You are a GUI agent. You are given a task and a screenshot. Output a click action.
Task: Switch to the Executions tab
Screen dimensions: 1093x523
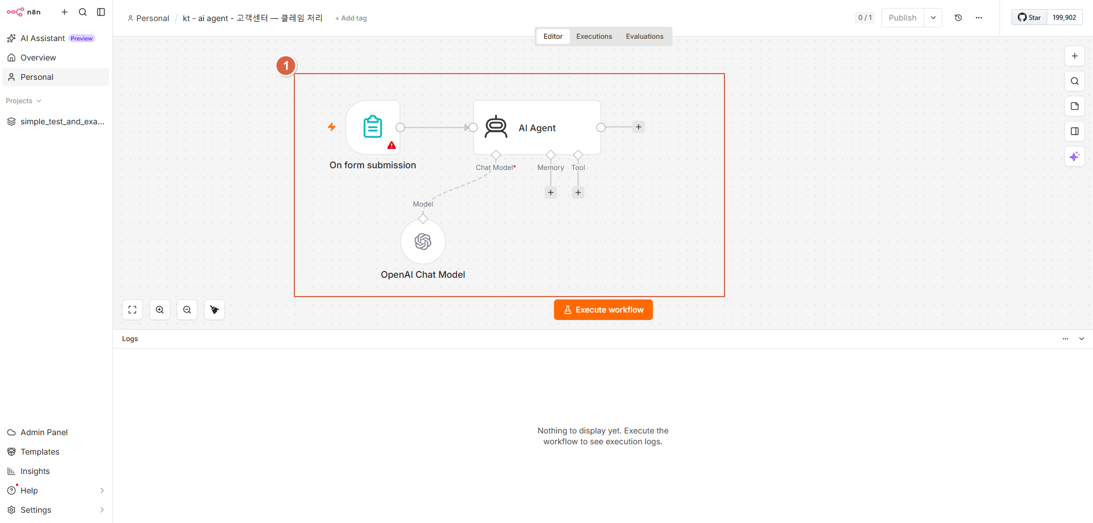[x=594, y=37]
